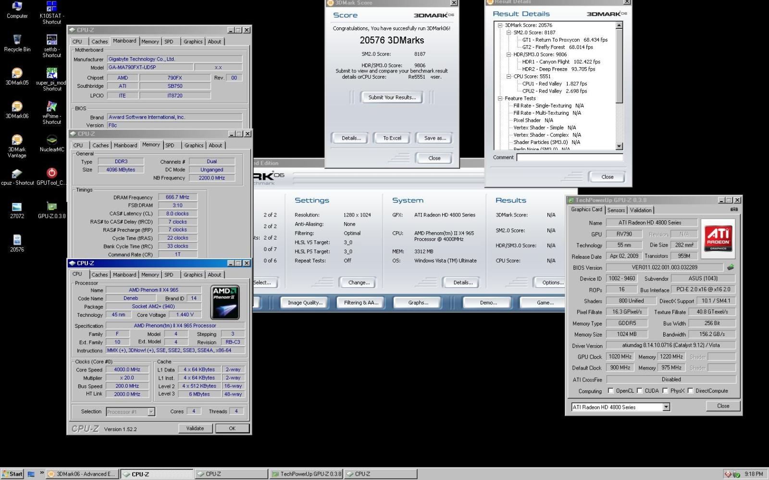Screen dimensions: 769x480
Task: Open the Computer desktop icon
Action: [17, 10]
